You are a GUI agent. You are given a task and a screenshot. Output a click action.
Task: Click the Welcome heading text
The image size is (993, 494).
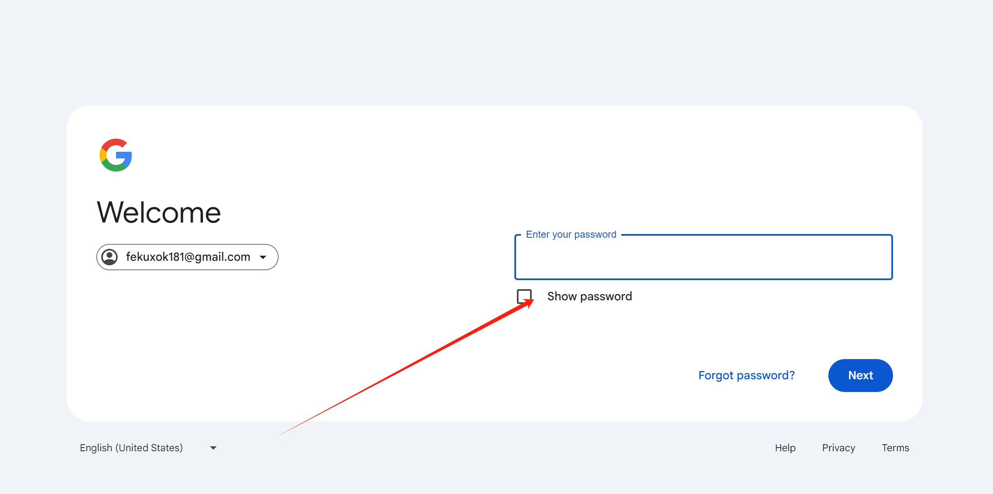159,212
